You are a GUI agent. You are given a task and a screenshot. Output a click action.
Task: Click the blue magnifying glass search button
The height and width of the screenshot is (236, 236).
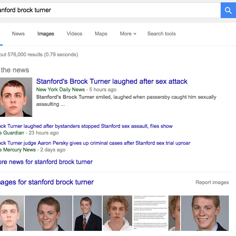click(x=228, y=10)
